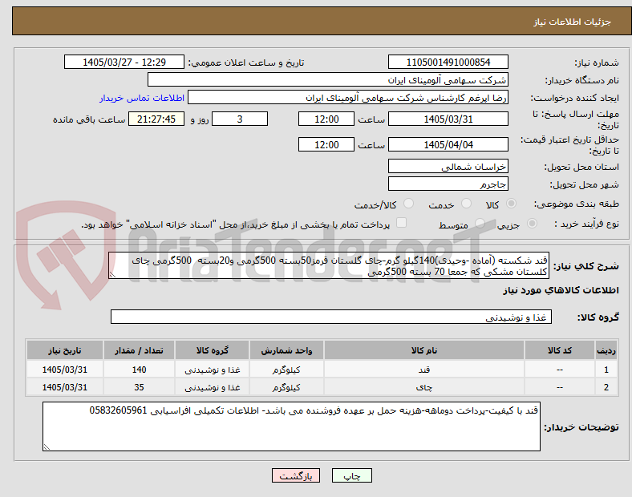Open the اطلاعات تماس خریدار link

[142, 98]
